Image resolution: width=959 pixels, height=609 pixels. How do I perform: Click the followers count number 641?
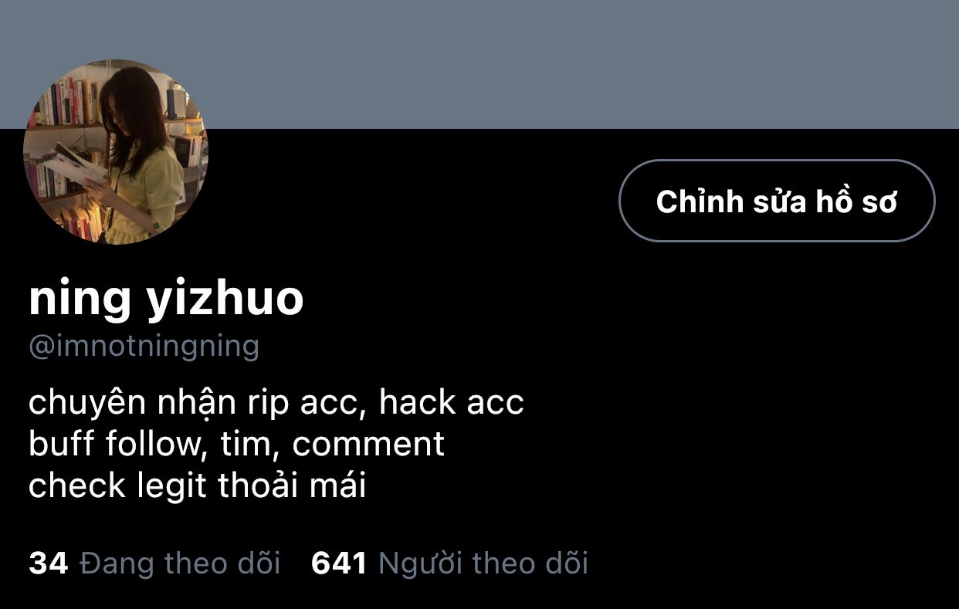tap(339, 563)
